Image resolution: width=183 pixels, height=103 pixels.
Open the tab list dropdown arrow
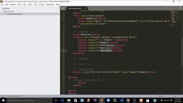pos(180,8)
